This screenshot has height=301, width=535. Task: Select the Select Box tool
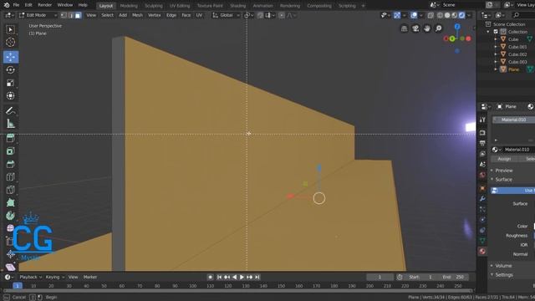tap(11, 30)
